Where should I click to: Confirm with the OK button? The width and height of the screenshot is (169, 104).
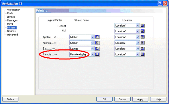104,99
